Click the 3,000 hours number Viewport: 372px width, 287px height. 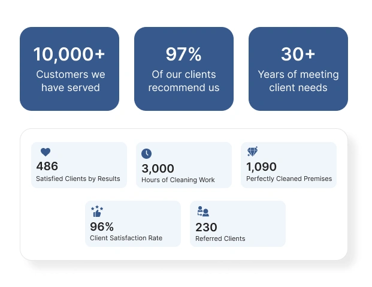(158, 168)
